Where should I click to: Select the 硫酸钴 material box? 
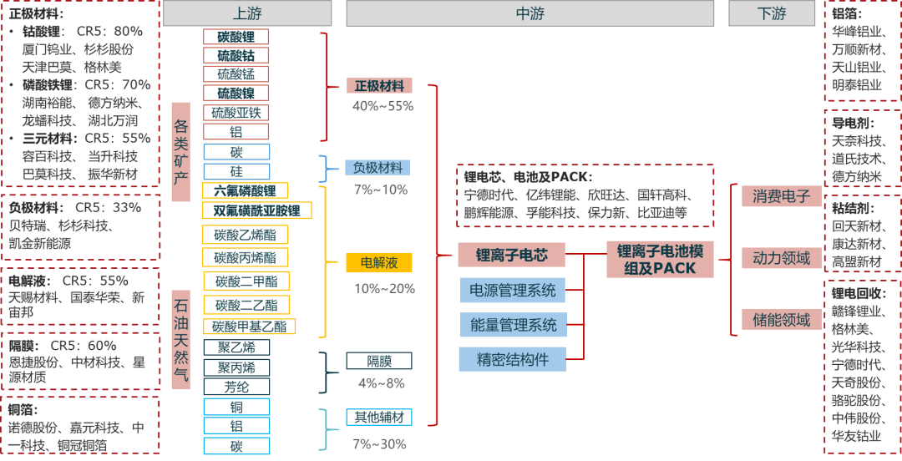(236, 55)
